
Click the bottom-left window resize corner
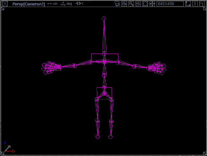3,153
